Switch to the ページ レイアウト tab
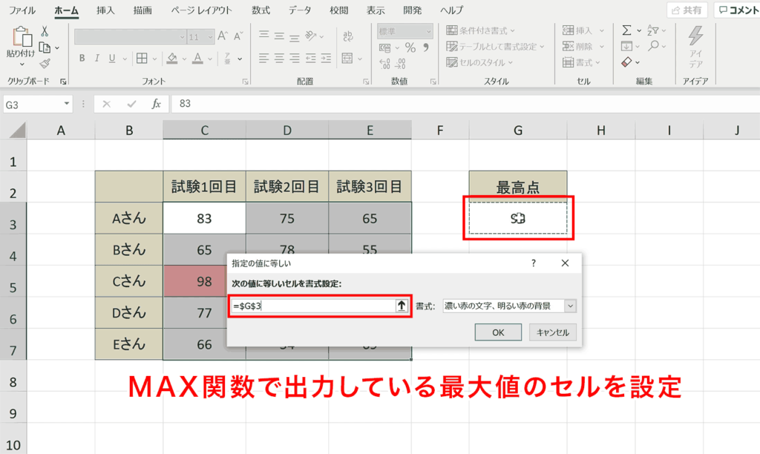The image size is (760, 454). tap(201, 10)
